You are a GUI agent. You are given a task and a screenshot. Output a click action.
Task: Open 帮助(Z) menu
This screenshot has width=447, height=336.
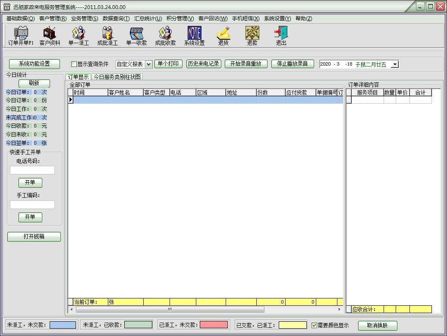304,19
